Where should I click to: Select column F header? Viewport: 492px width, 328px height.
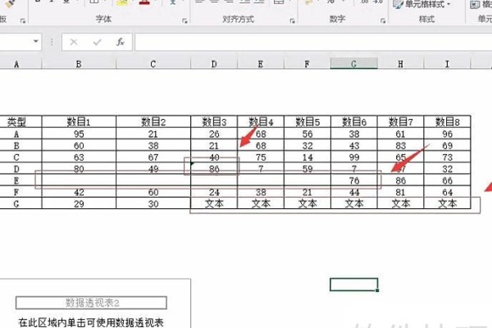307,64
